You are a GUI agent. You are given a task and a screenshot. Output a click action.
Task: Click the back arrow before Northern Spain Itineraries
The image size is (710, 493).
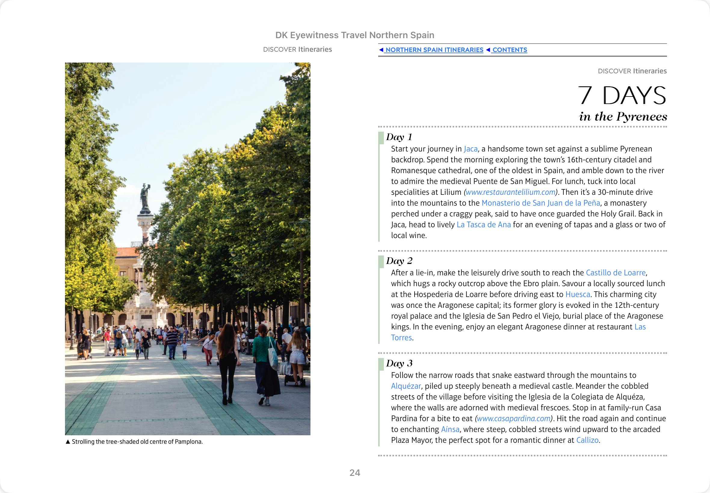[x=381, y=50]
